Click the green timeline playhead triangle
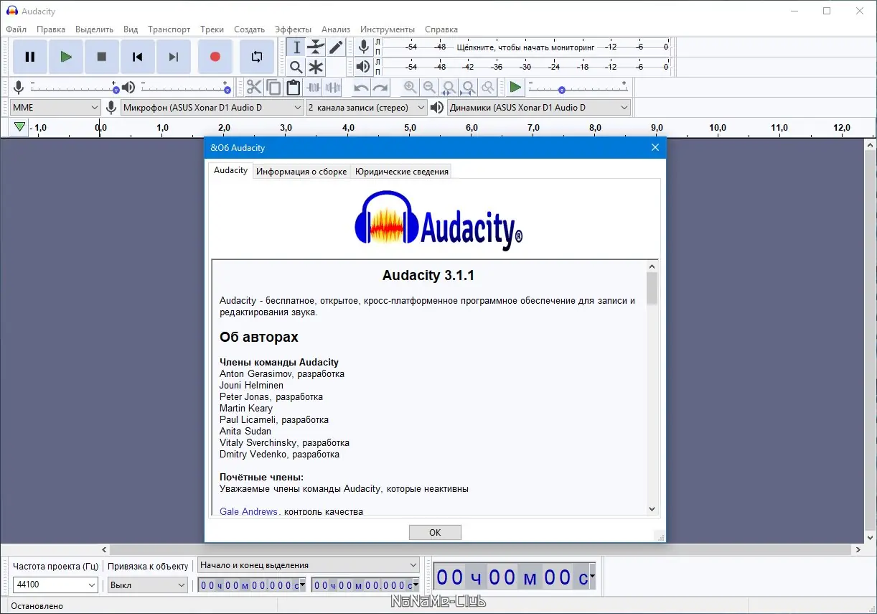Image resolution: width=877 pixels, height=614 pixels. pyautogui.click(x=19, y=127)
